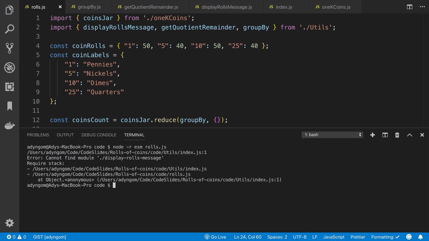Switch to index.js tab

point(286,7)
